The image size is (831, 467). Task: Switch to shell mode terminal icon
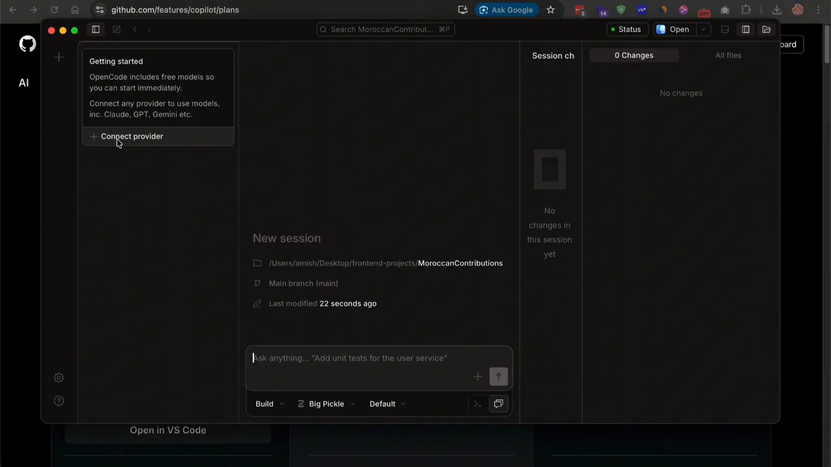(478, 404)
